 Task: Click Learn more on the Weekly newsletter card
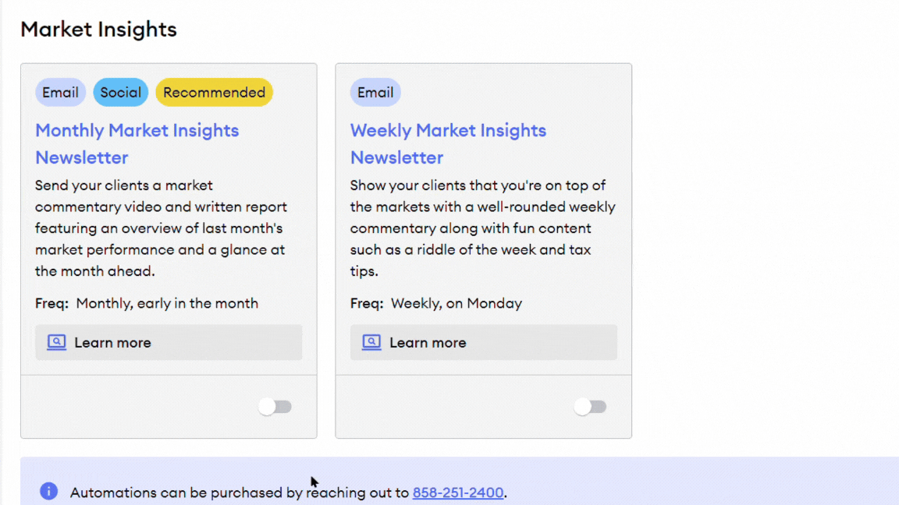coord(484,343)
